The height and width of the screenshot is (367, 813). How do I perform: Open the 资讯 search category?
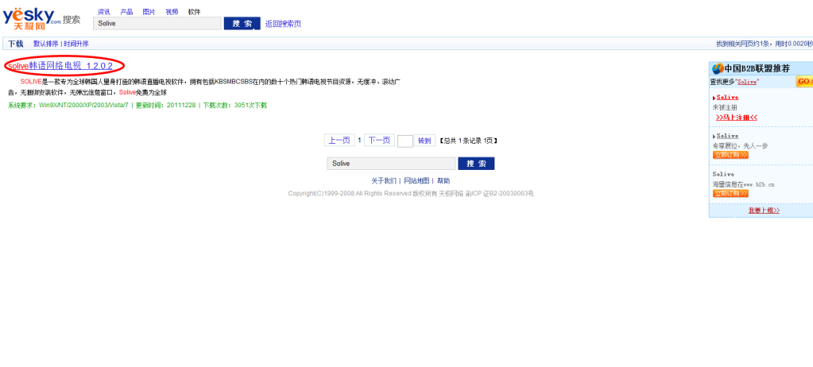click(x=103, y=12)
